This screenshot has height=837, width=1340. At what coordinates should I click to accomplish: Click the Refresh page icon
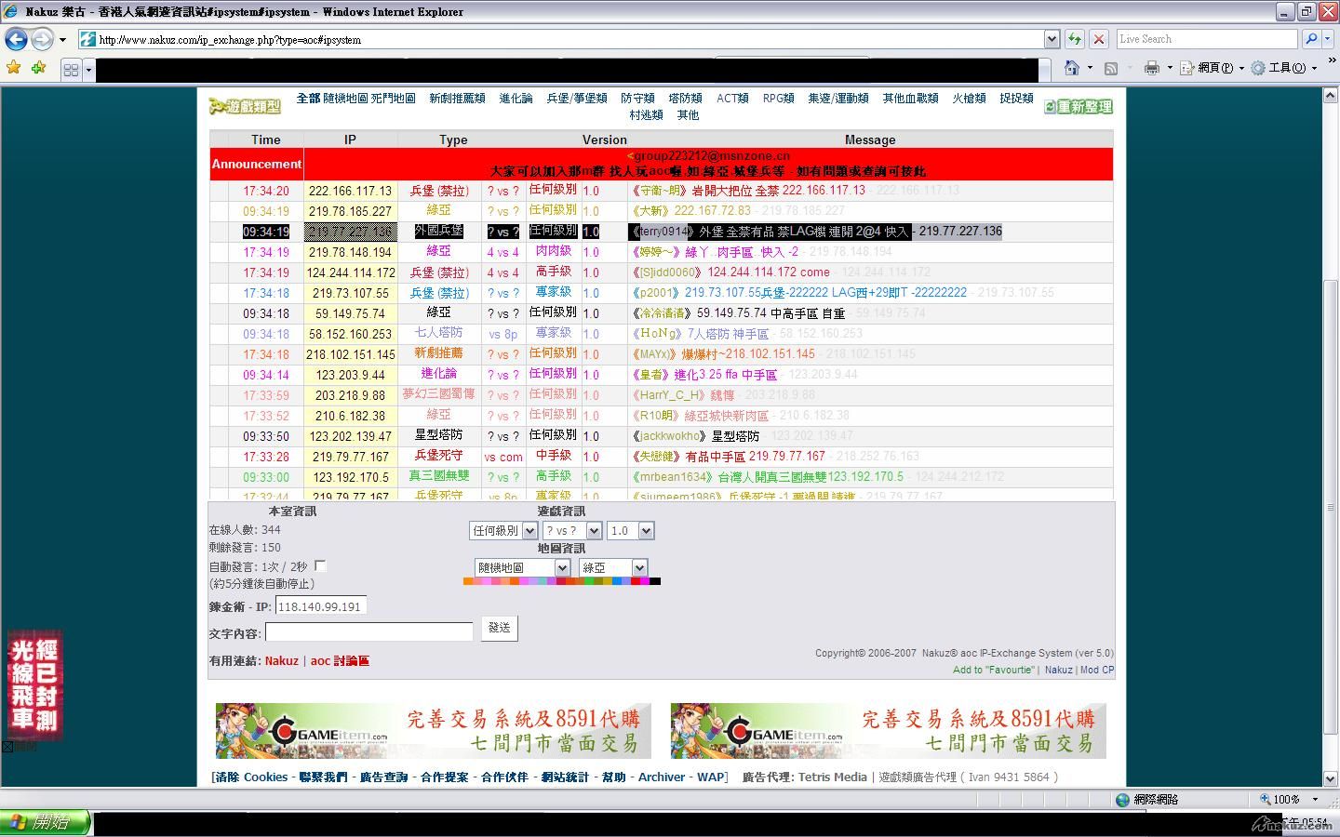coord(1075,39)
